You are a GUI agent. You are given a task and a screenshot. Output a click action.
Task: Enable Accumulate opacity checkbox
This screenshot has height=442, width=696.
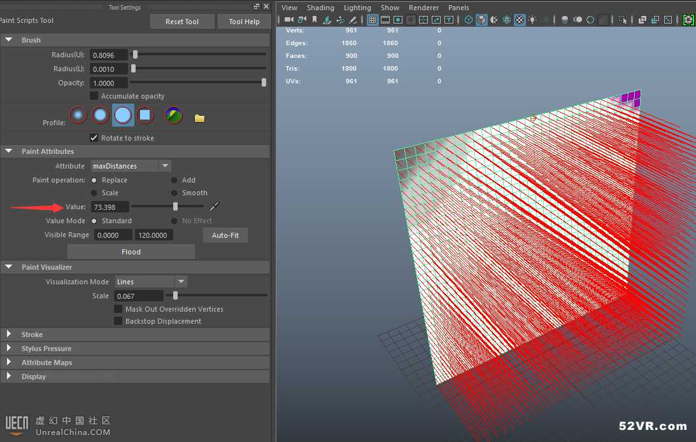(x=94, y=96)
